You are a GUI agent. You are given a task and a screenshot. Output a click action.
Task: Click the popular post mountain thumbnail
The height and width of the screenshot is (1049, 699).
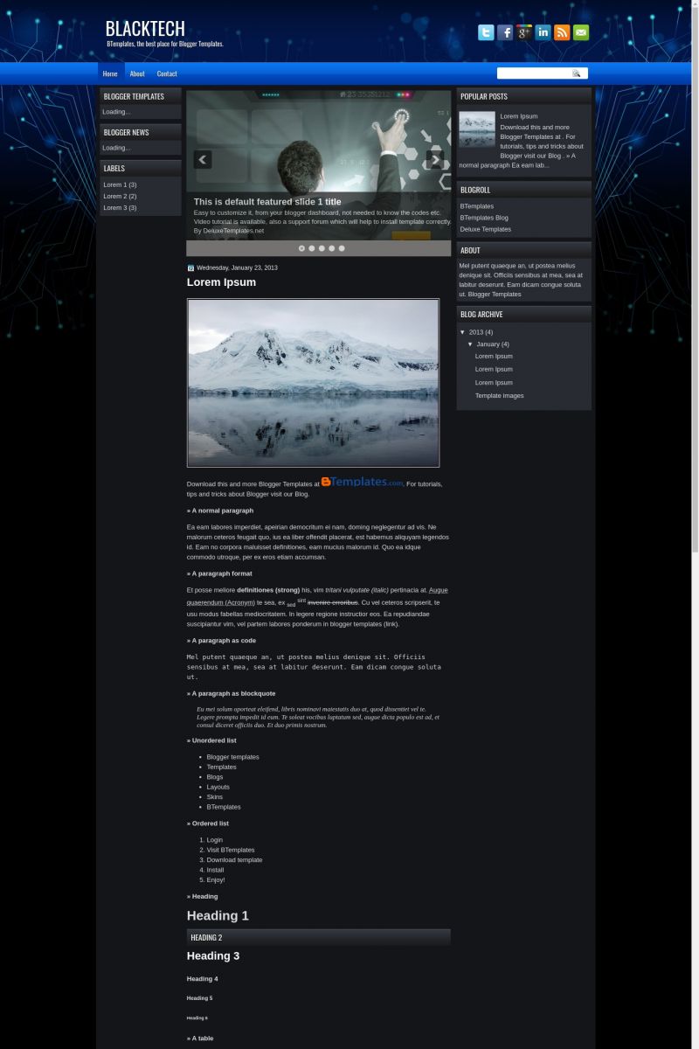(477, 129)
